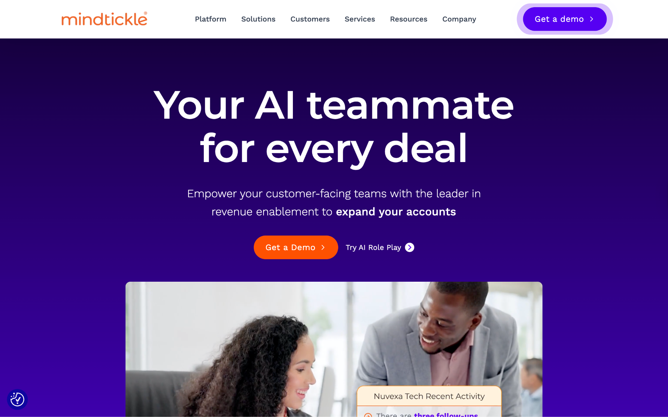Image resolution: width=668 pixels, height=417 pixels.
Task: Expand the Solutions menu
Action: (258, 19)
